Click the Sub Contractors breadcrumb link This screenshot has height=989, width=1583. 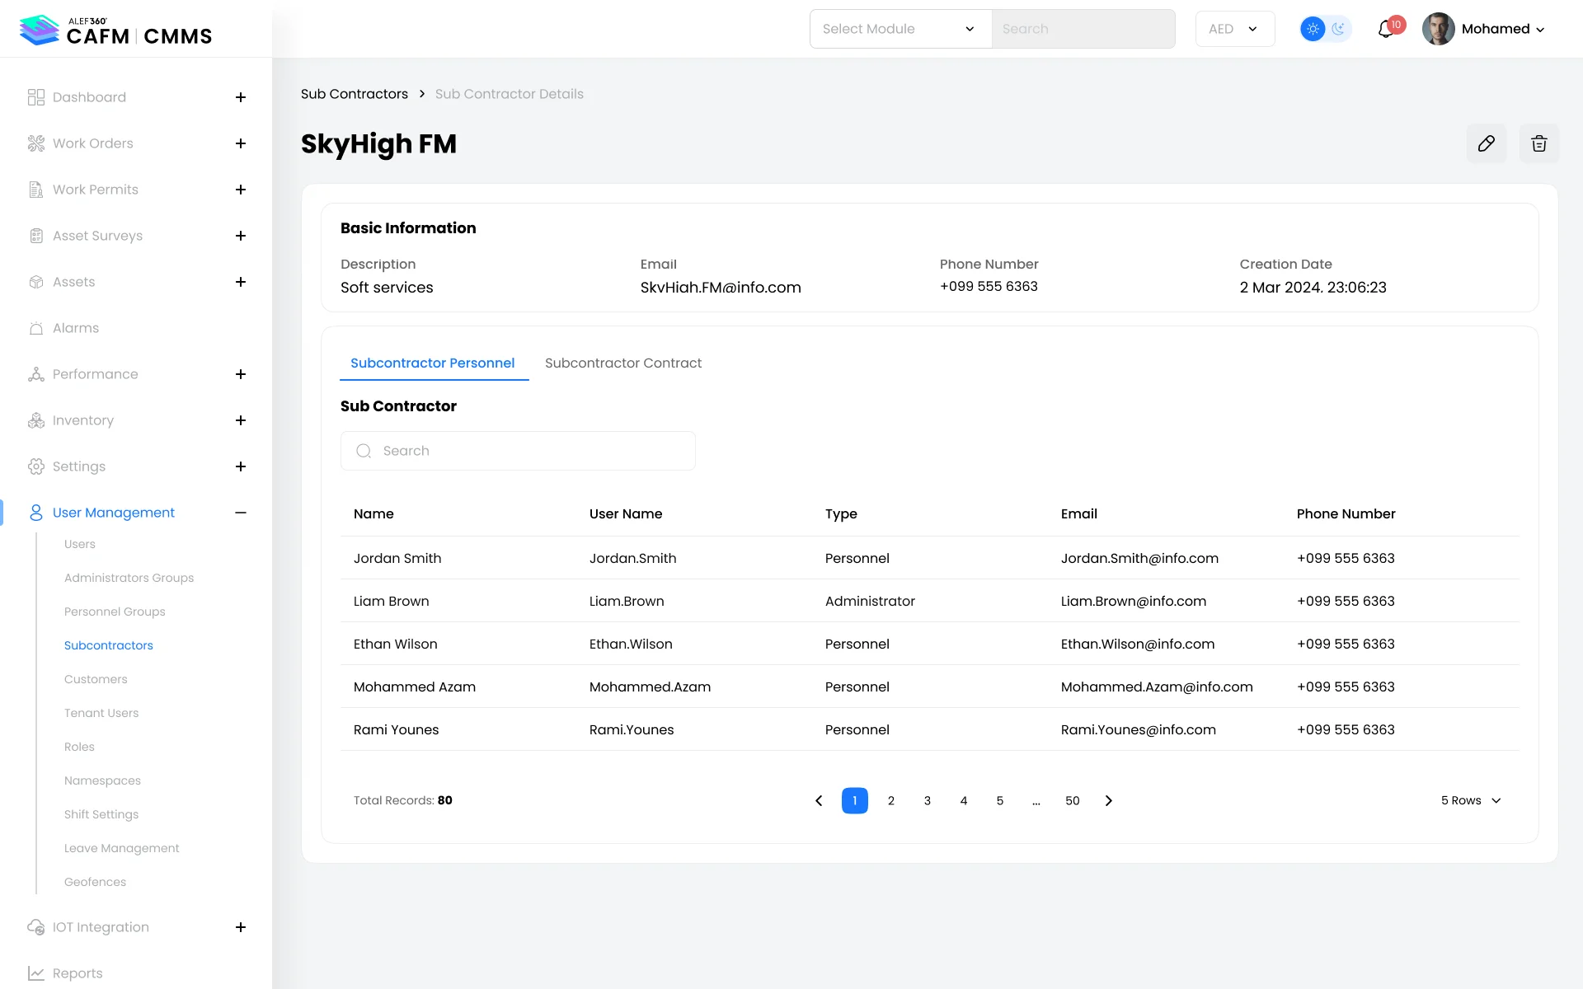(355, 94)
